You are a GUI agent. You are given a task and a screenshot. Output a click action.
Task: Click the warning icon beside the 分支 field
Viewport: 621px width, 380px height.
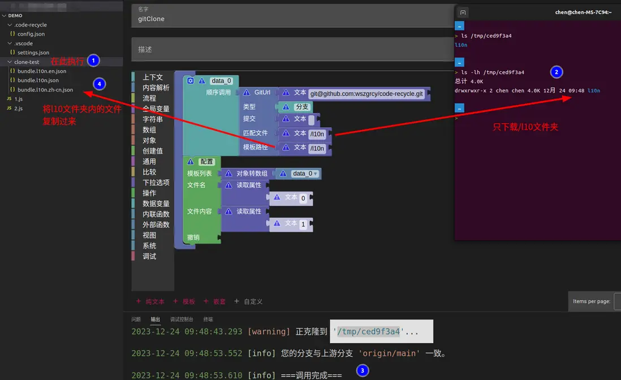(286, 107)
